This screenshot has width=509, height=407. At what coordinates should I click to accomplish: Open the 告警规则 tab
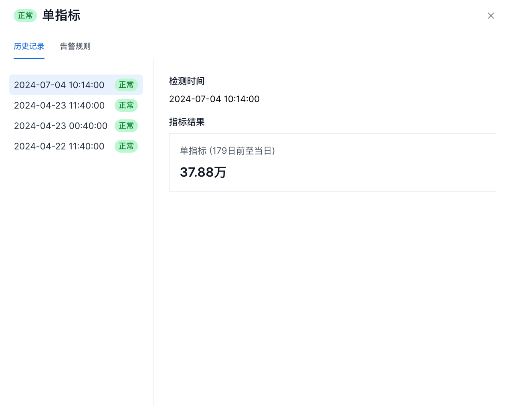(x=75, y=46)
